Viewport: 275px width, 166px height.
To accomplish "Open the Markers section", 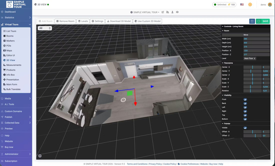I will click(x=10, y=41).
